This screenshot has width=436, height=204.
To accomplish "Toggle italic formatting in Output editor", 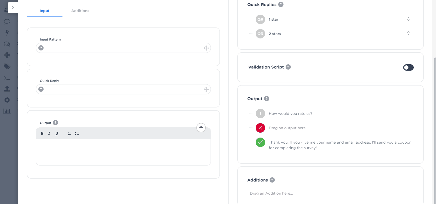I will (x=49, y=133).
